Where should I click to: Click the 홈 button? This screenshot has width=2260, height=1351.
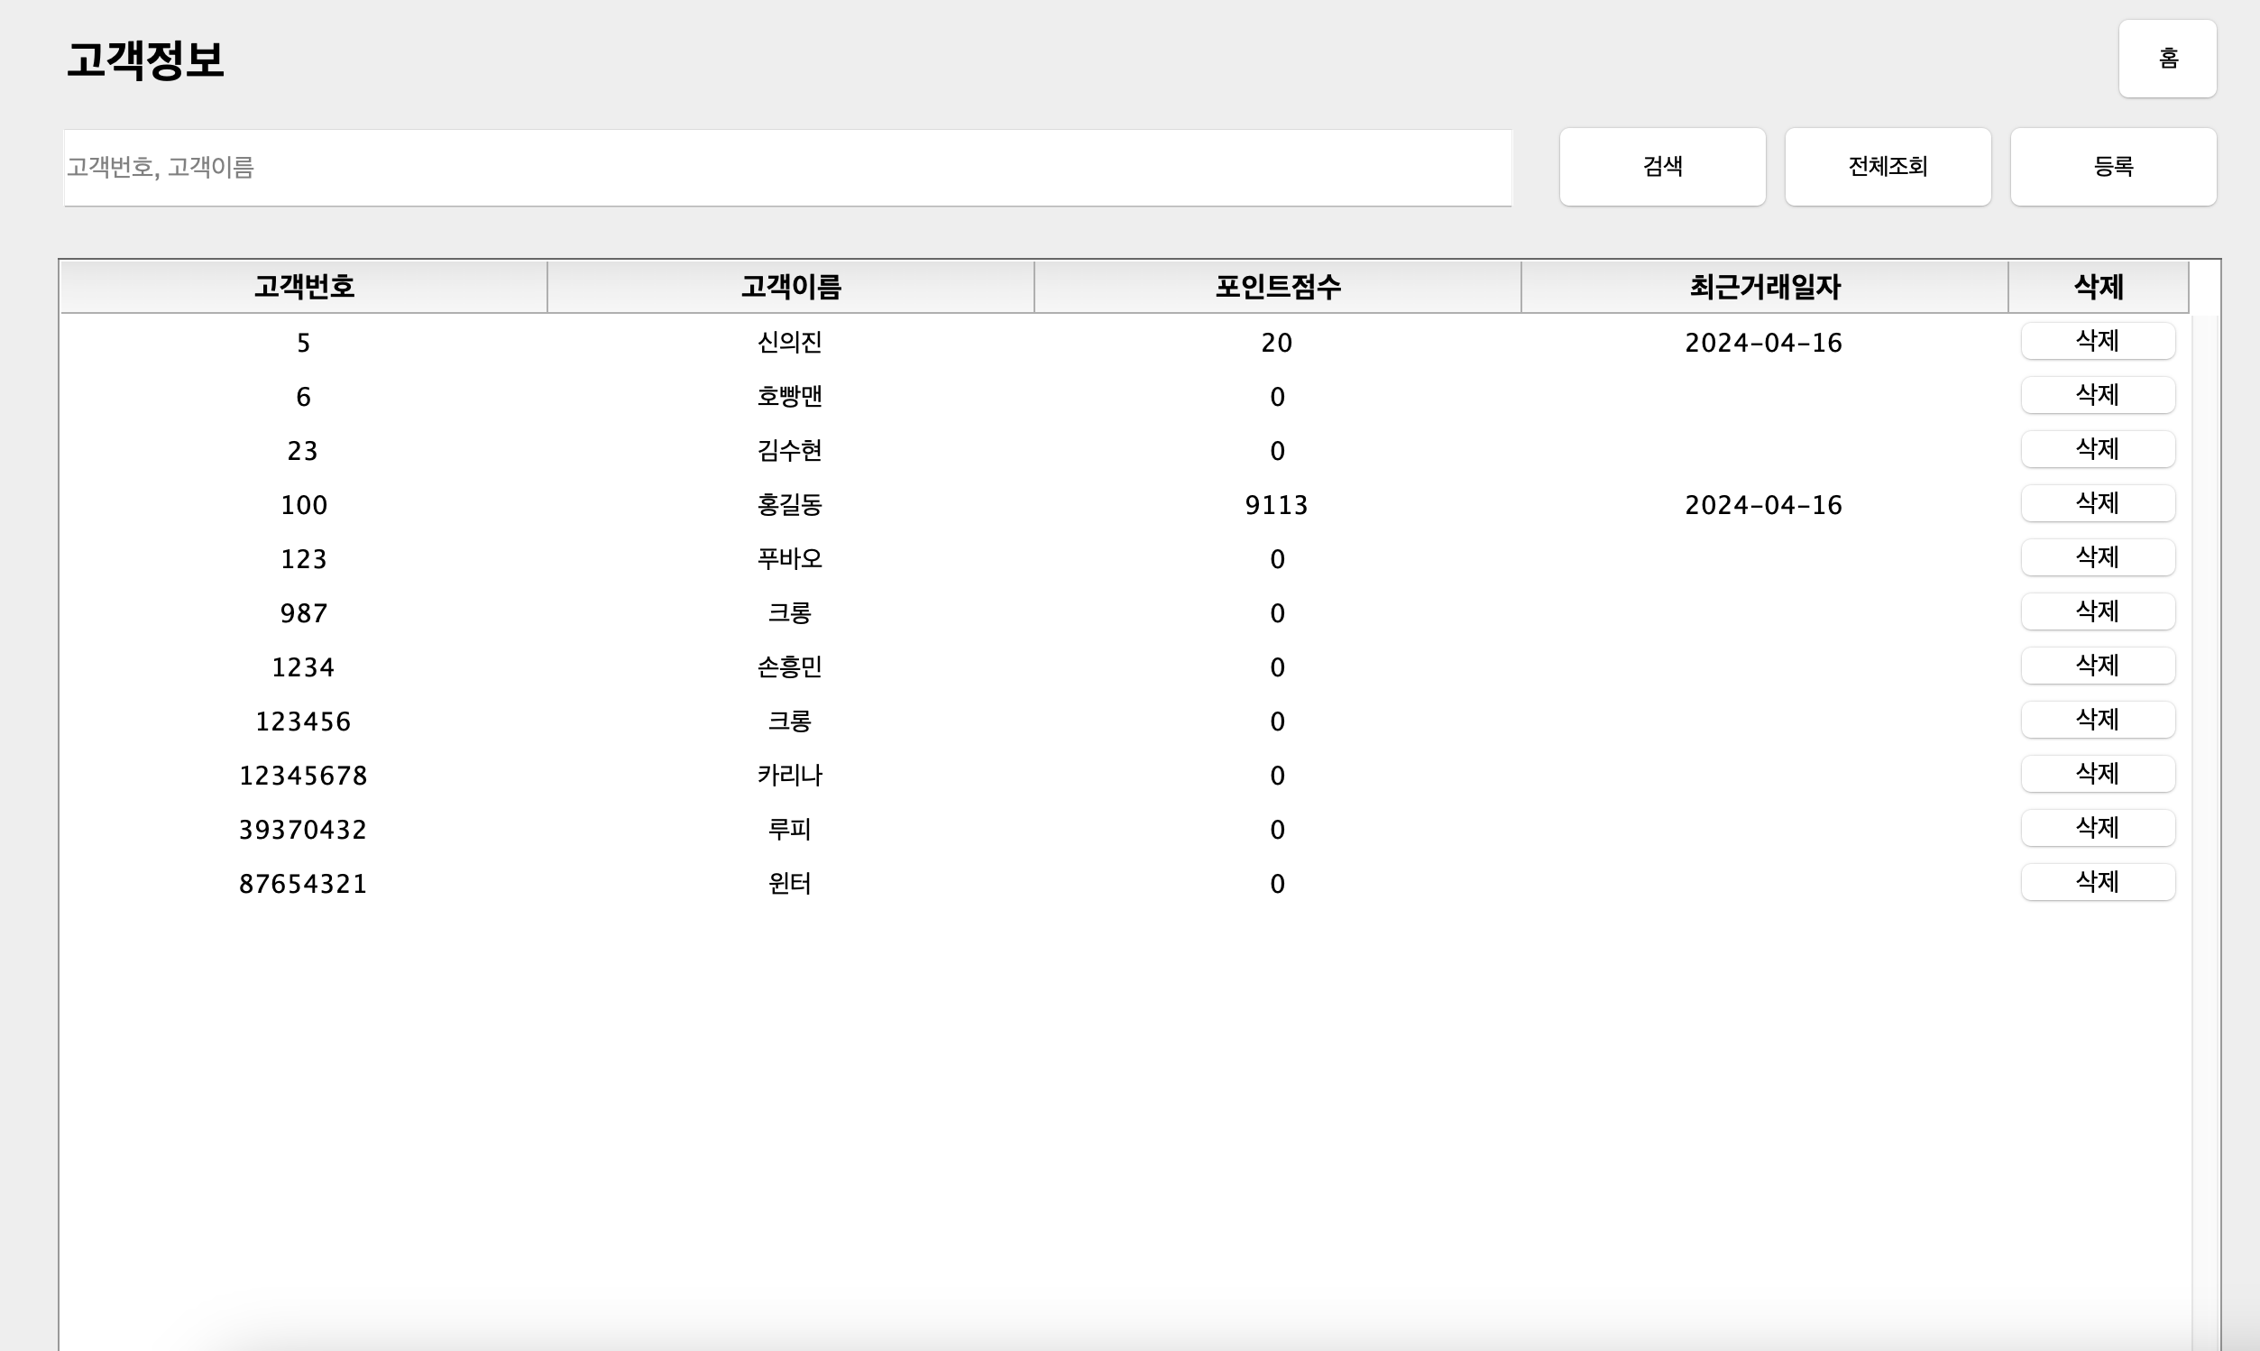(2166, 59)
